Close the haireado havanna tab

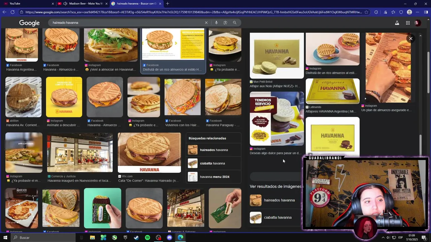pyautogui.click(x=160, y=4)
